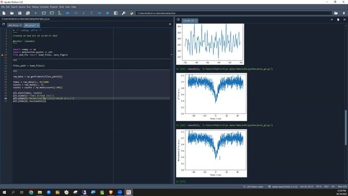348x196 pixels.
Task: Click the debugger Step into icon
Action: [84, 13]
